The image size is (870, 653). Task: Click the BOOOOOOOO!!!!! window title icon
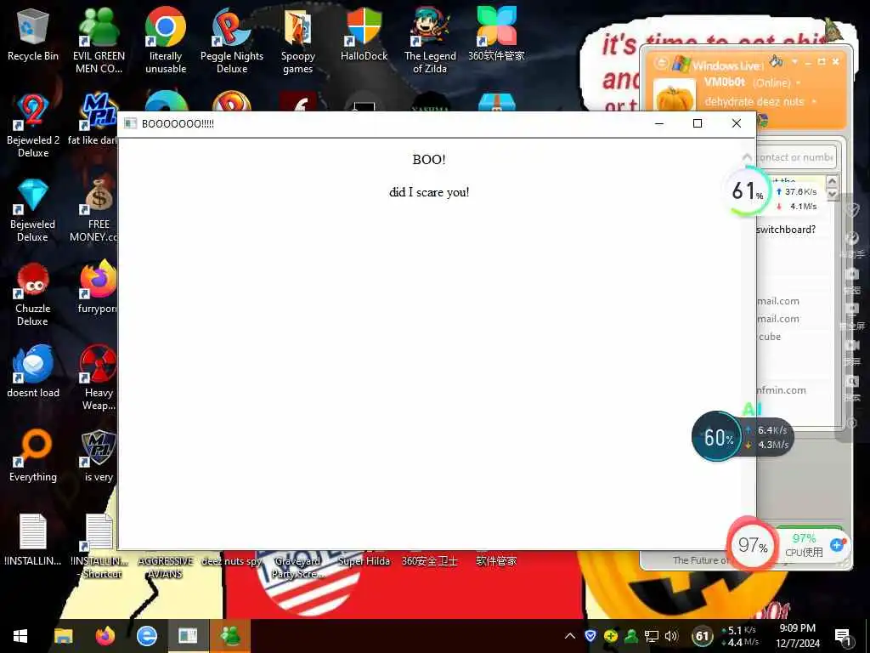coord(130,123)
